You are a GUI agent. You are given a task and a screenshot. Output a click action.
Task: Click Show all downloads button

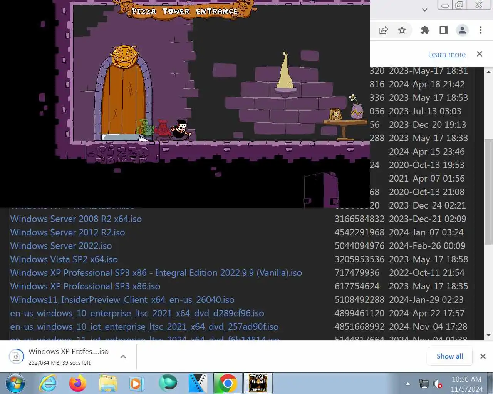[x=450, y=356]
